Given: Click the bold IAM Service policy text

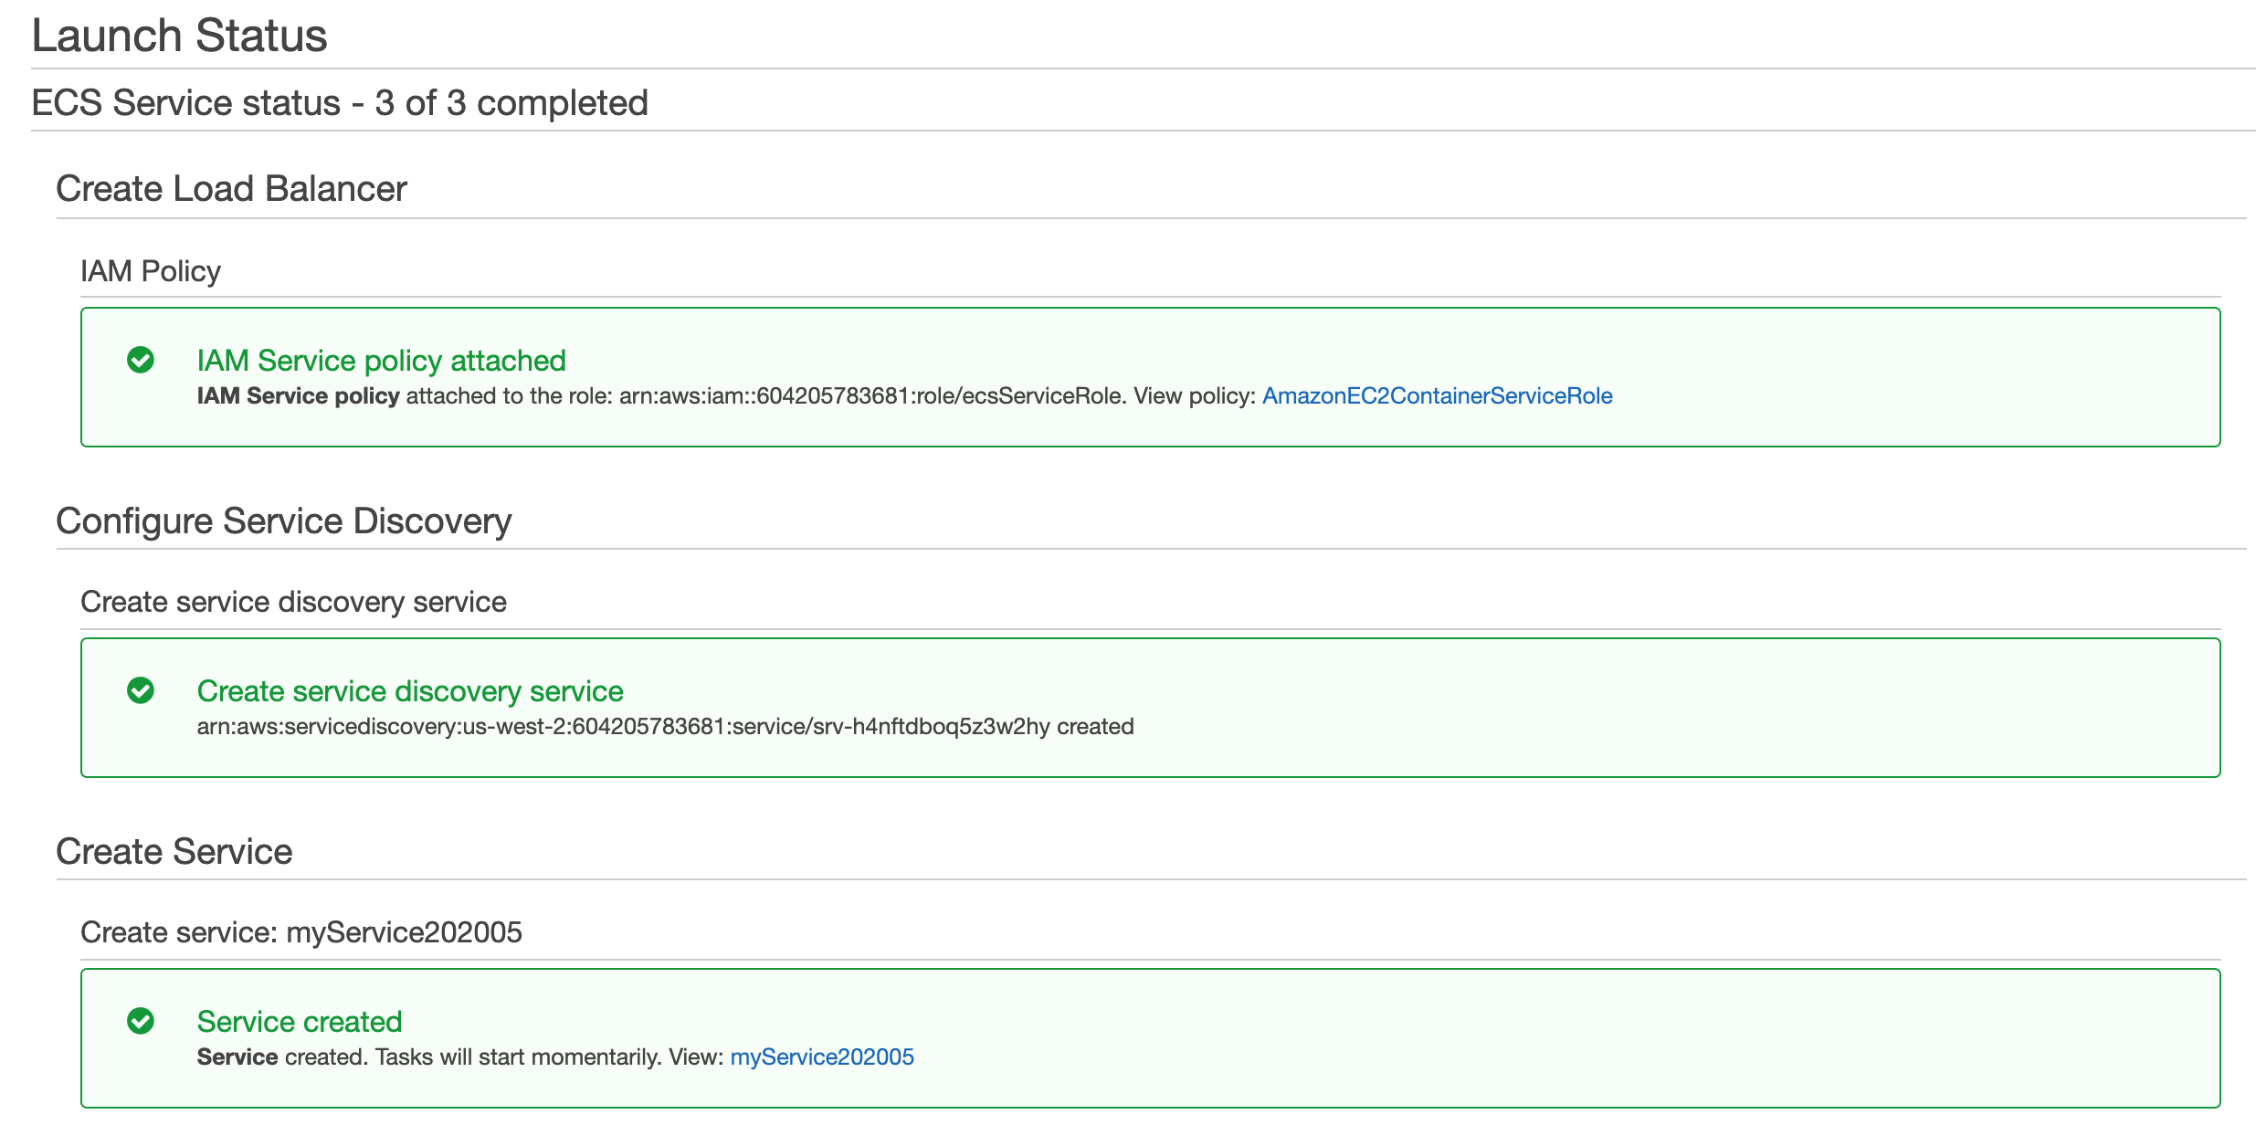Looking at the screenshot, I should pyautogui.click(x=298, y=395).
